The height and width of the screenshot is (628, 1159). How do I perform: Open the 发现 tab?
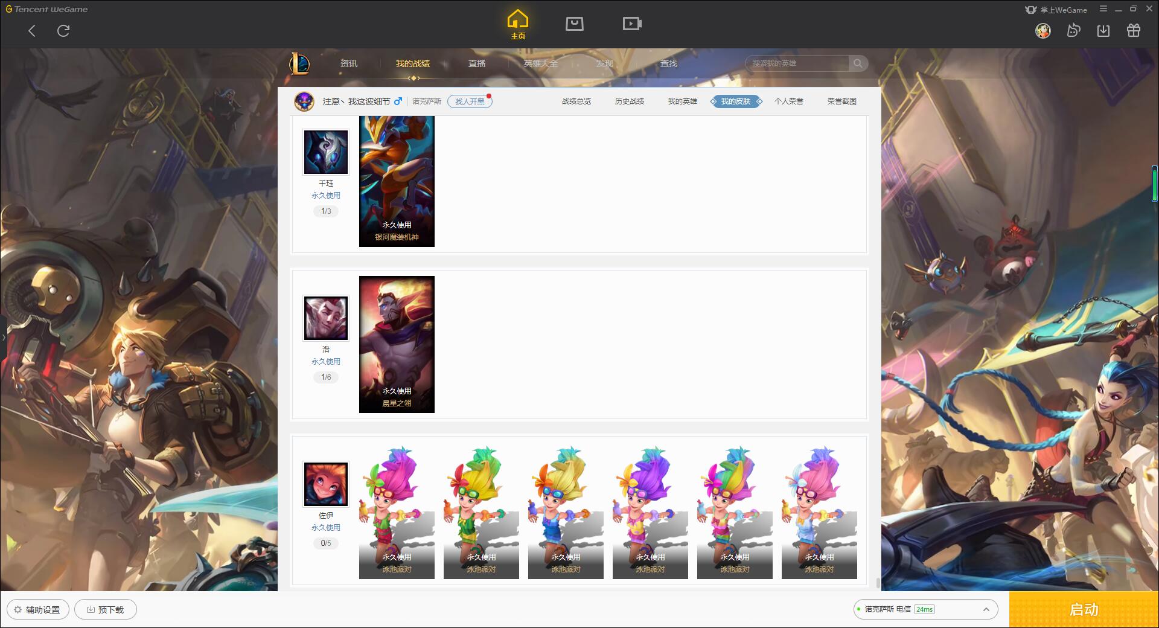click(x=604, y=63)
